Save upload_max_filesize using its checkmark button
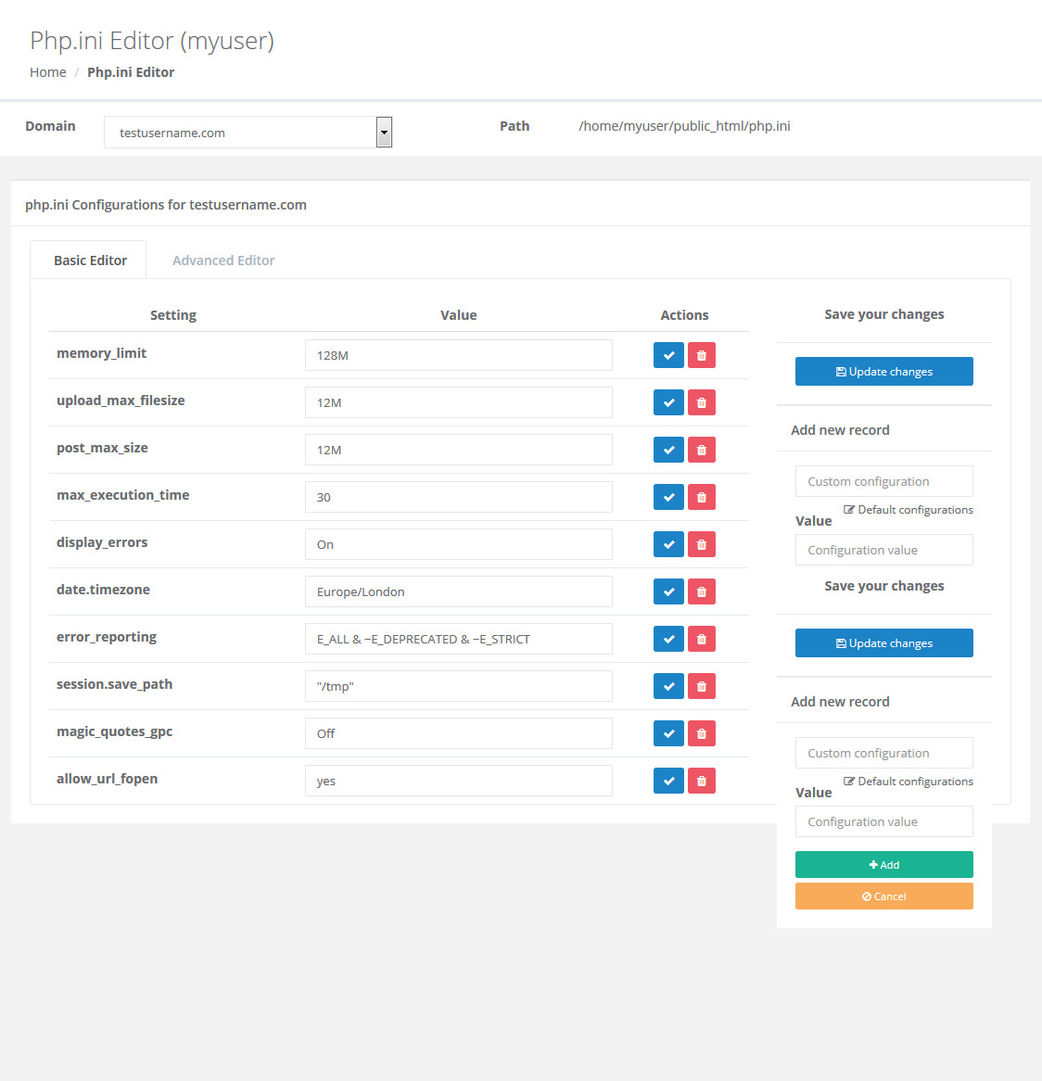The image size is (1042, 1081). pos(668,402)
